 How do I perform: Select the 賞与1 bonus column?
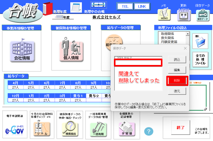pos(78,96)
